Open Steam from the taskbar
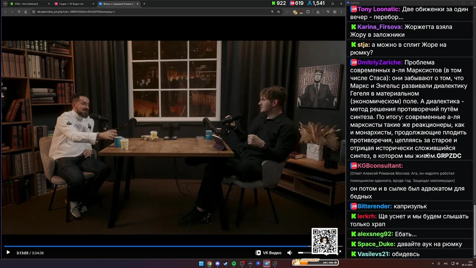This screenshot has width=476, height=268. 225,263
